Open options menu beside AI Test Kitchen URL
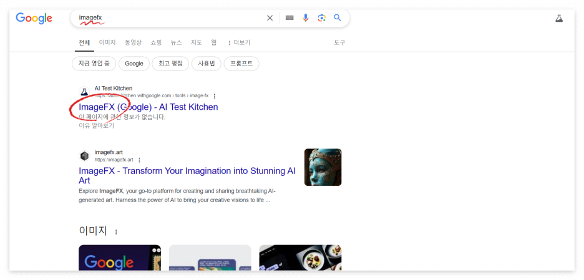Screen dimensions: 584x280 click(214, 95)
